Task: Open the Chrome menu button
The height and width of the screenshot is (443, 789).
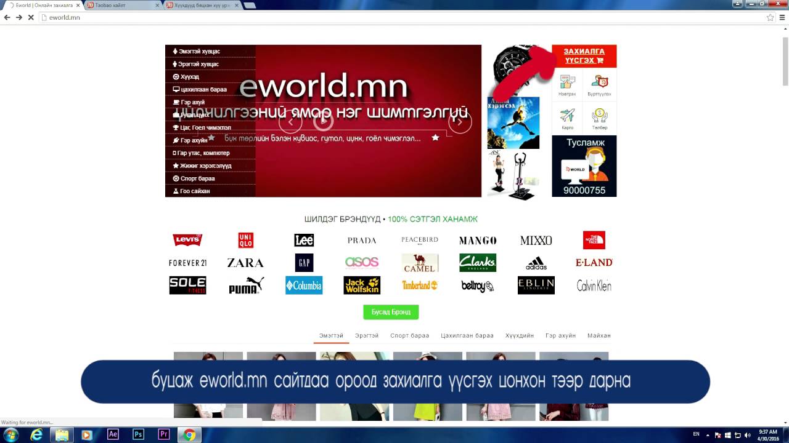Action: coord(782,17)
